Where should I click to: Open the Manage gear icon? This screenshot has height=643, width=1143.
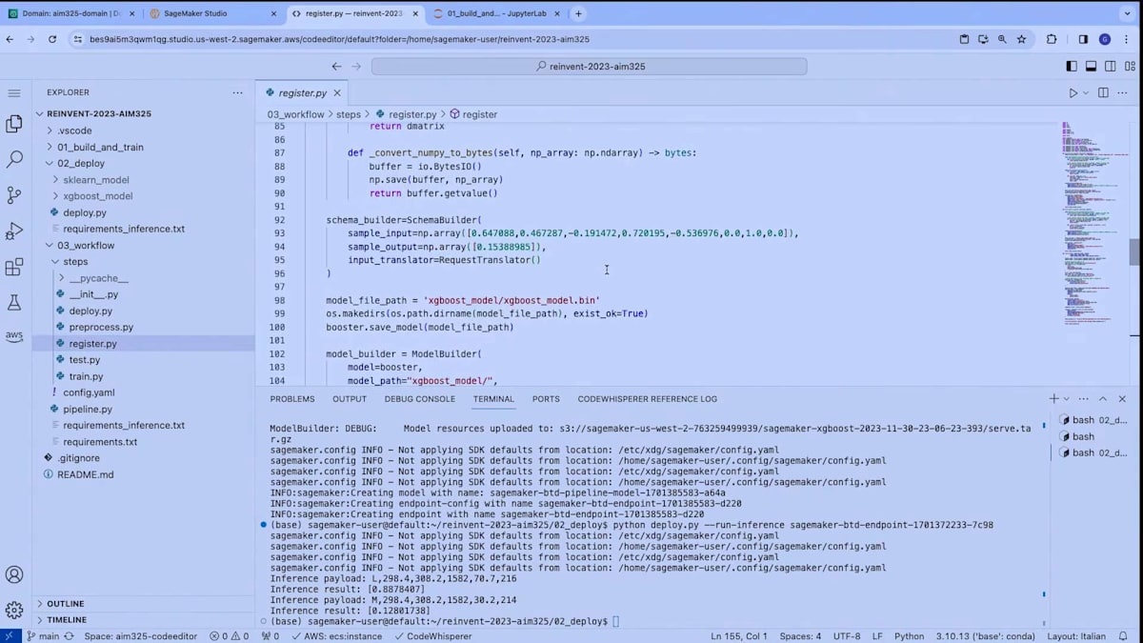point(14,610)
